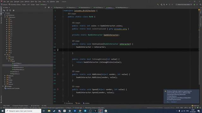Select BankInteractor.cs in the Explorer tree
202x113 pixels.
click(x=18, y=67)
